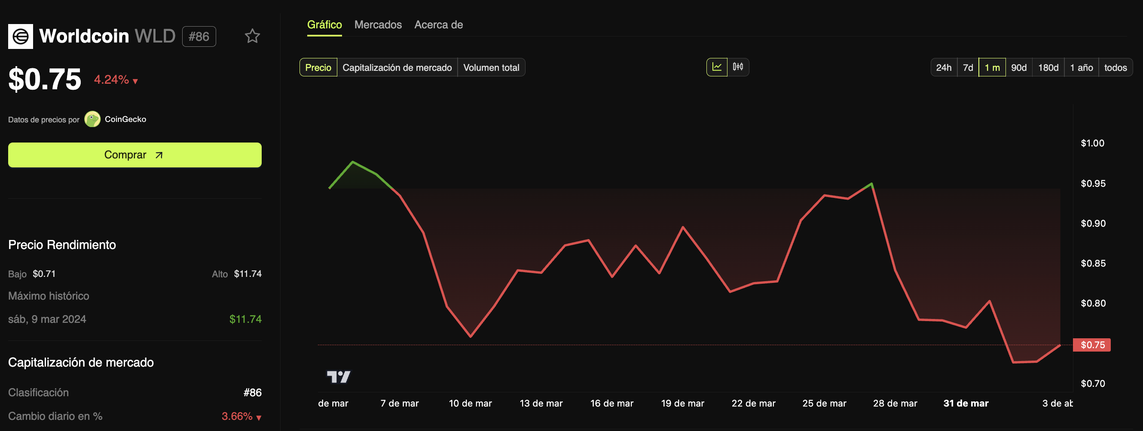The width and height of the screenshot is (1143, 431).
Task: Click the 19 de mar axis label
Action: pos(682,404)
